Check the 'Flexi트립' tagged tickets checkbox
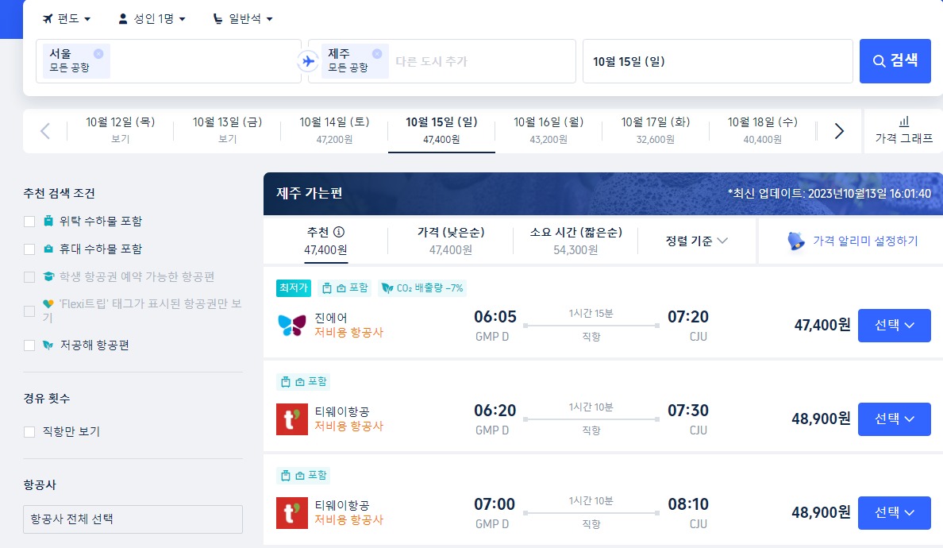 pos(29,311)
